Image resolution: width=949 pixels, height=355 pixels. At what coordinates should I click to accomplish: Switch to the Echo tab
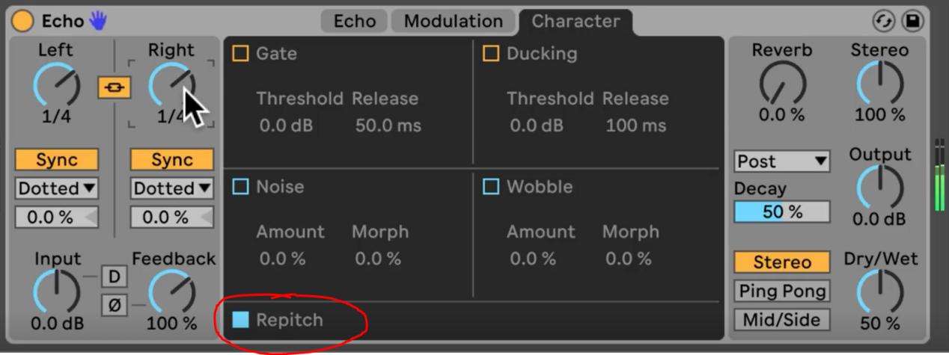(x=355, y=21)
